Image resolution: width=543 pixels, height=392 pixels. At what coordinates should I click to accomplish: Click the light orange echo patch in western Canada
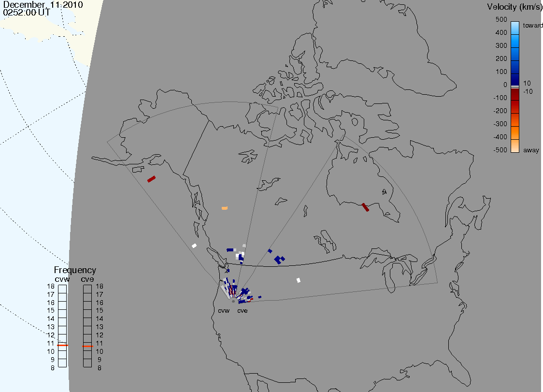(x=225, y=208)
